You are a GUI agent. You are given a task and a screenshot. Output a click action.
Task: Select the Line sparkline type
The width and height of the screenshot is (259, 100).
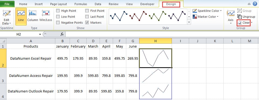21,16
